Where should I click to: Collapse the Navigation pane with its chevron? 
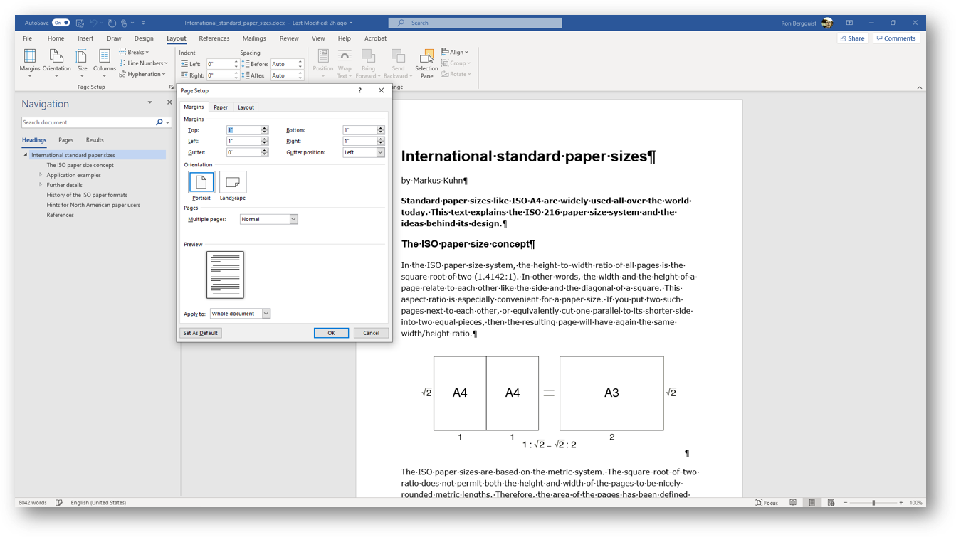pyautogui.click(x=149, y=102)
